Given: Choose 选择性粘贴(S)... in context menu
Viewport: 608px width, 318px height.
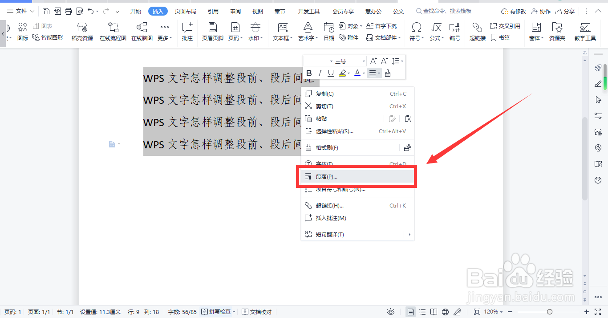Looking at the screenshot, I should coord(358,131).
